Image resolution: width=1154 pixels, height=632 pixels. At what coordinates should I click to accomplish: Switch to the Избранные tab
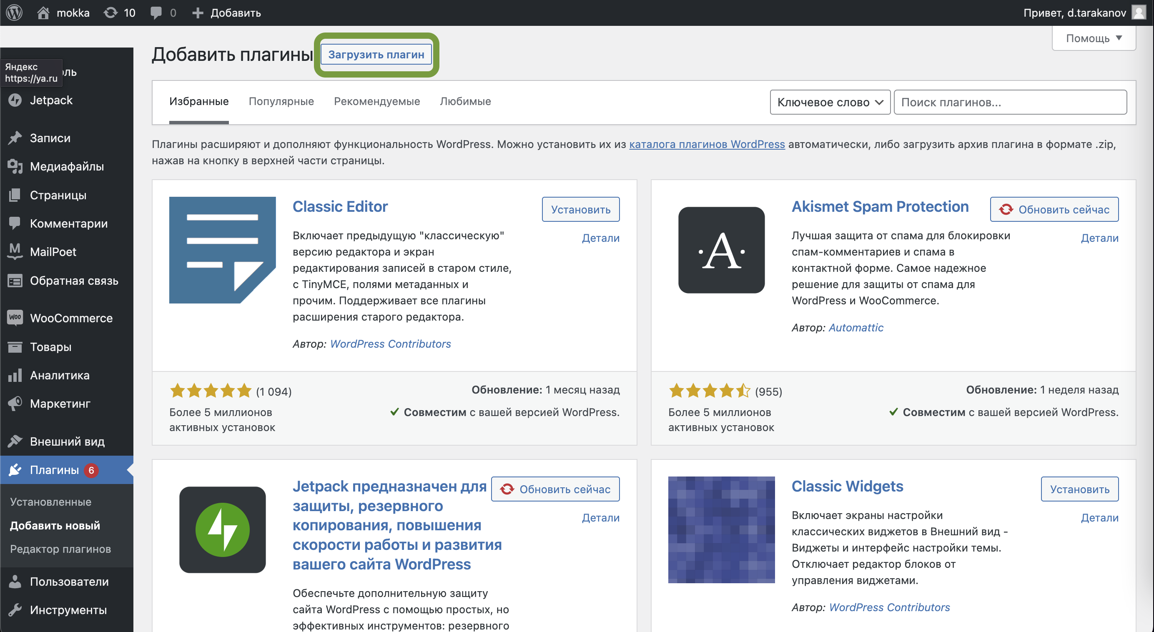tap(199, 101)
